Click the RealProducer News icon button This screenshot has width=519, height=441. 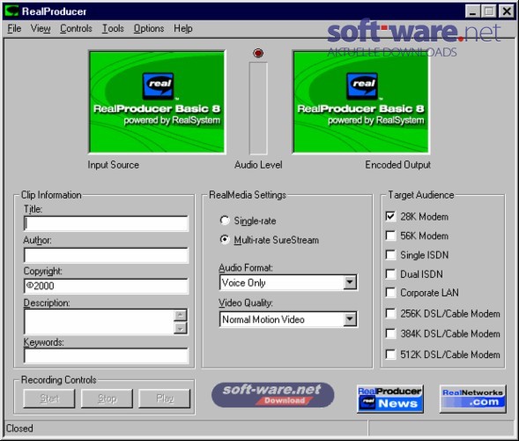coord(390,399)
